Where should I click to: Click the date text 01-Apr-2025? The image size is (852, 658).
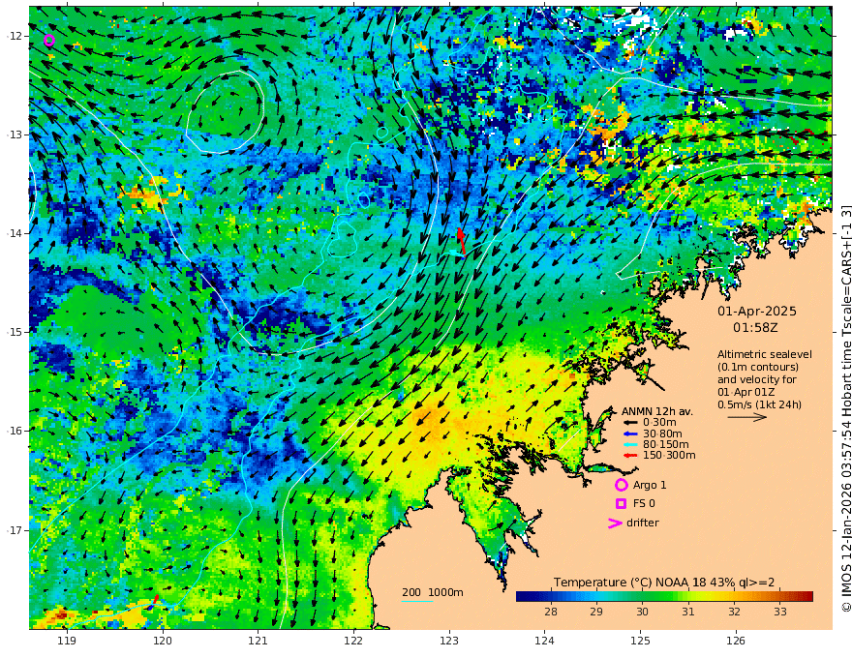757,311
